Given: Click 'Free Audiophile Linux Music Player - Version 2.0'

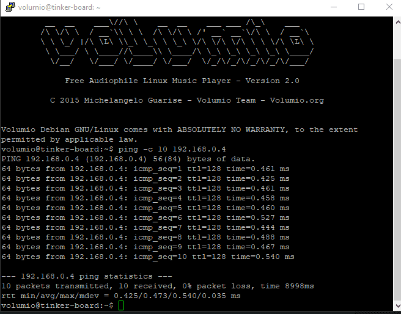Looking at the screenshot, I should [x=182, y=81].
